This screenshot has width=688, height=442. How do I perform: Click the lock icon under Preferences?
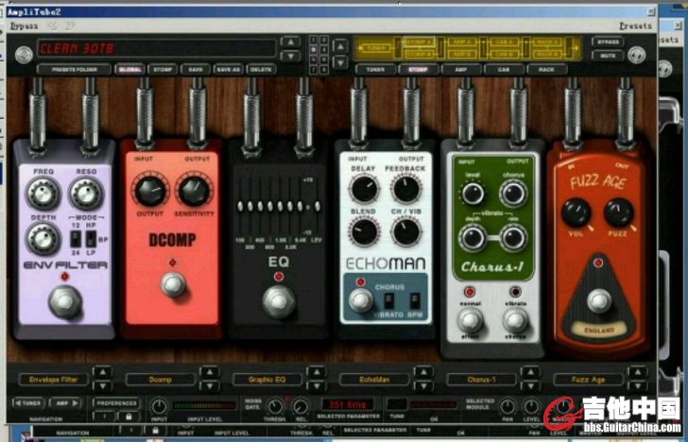coord(129,416)
